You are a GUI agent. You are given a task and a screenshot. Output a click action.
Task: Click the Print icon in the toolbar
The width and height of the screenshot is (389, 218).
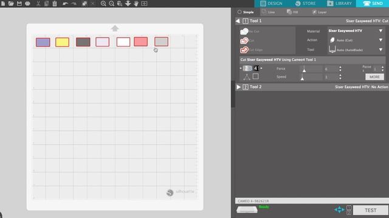27,3
